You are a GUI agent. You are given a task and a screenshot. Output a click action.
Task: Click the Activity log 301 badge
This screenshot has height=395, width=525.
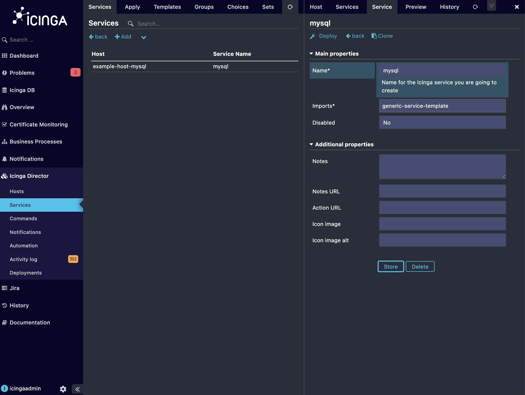point(73,259)
